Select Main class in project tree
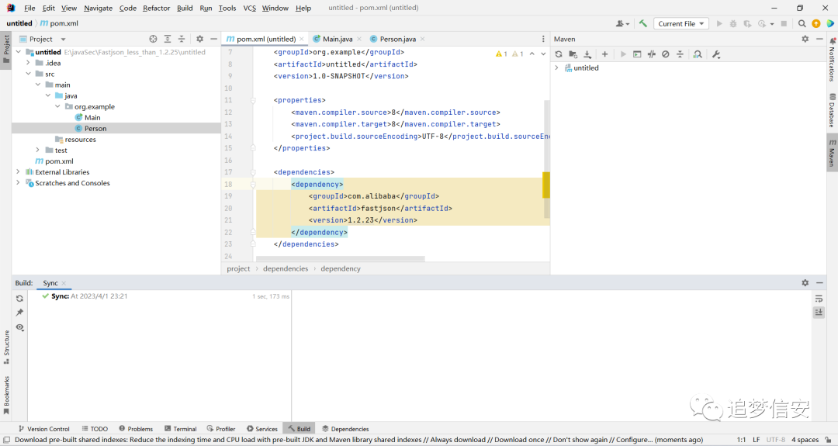 coord(92,117)
